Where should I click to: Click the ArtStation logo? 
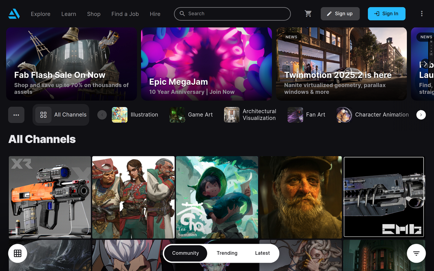click(14, 14)
